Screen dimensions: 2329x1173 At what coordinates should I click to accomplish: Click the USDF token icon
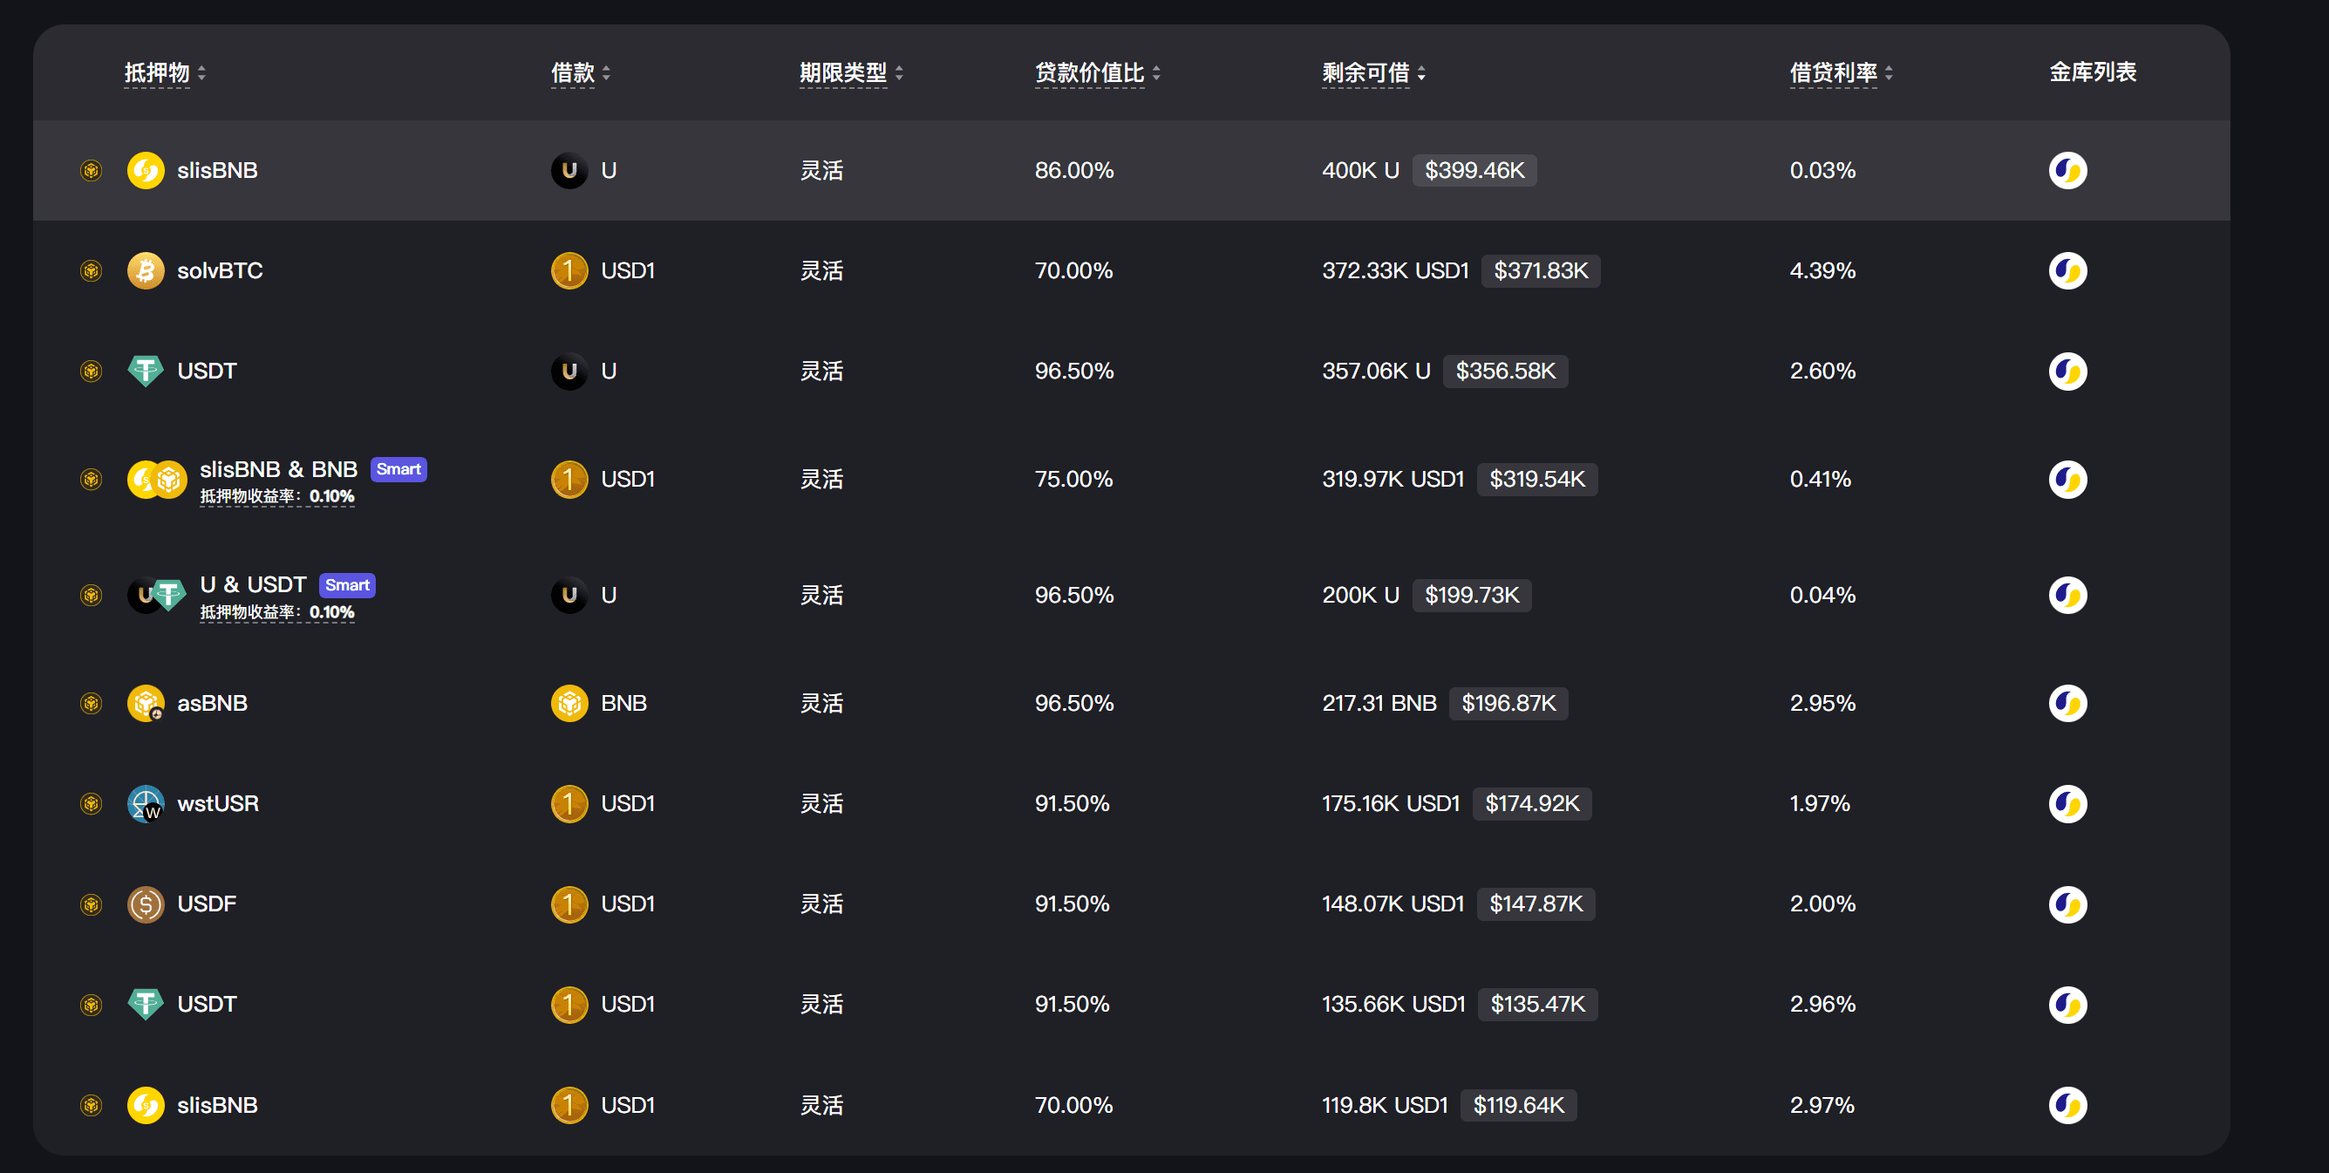(146, 904)
